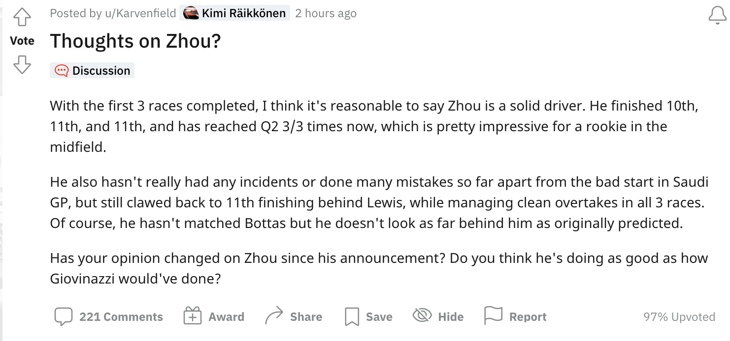Click the speech bubble comments icon

[64, 317]
